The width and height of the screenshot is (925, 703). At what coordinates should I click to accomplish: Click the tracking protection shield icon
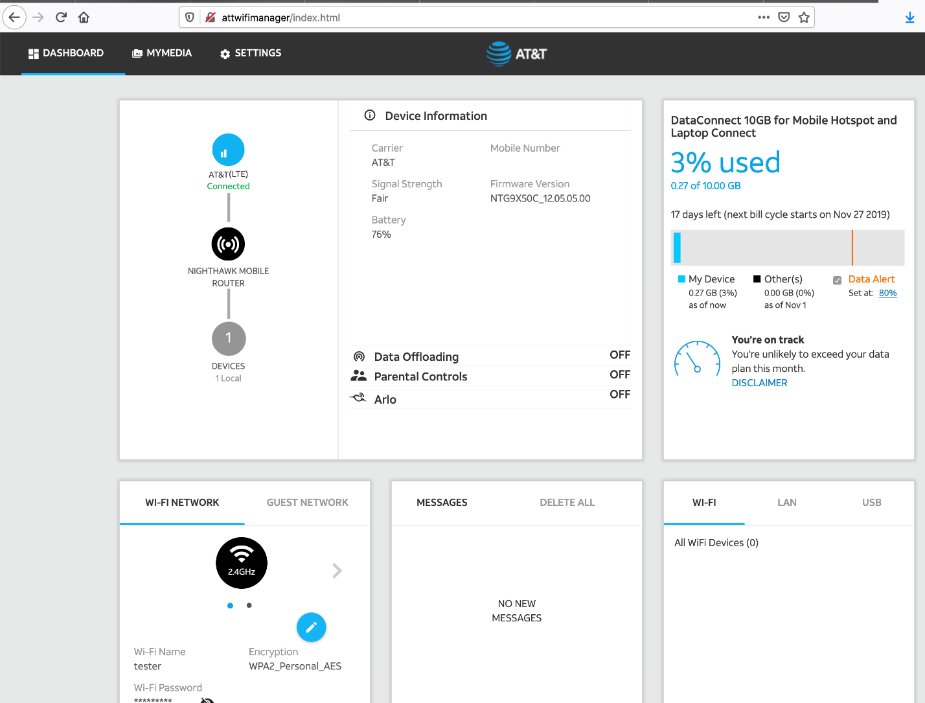click(190, 17)
